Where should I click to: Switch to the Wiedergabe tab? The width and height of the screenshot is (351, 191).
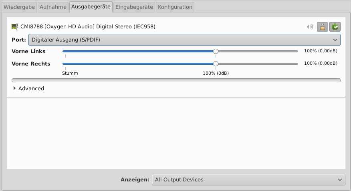click(19, 7)
